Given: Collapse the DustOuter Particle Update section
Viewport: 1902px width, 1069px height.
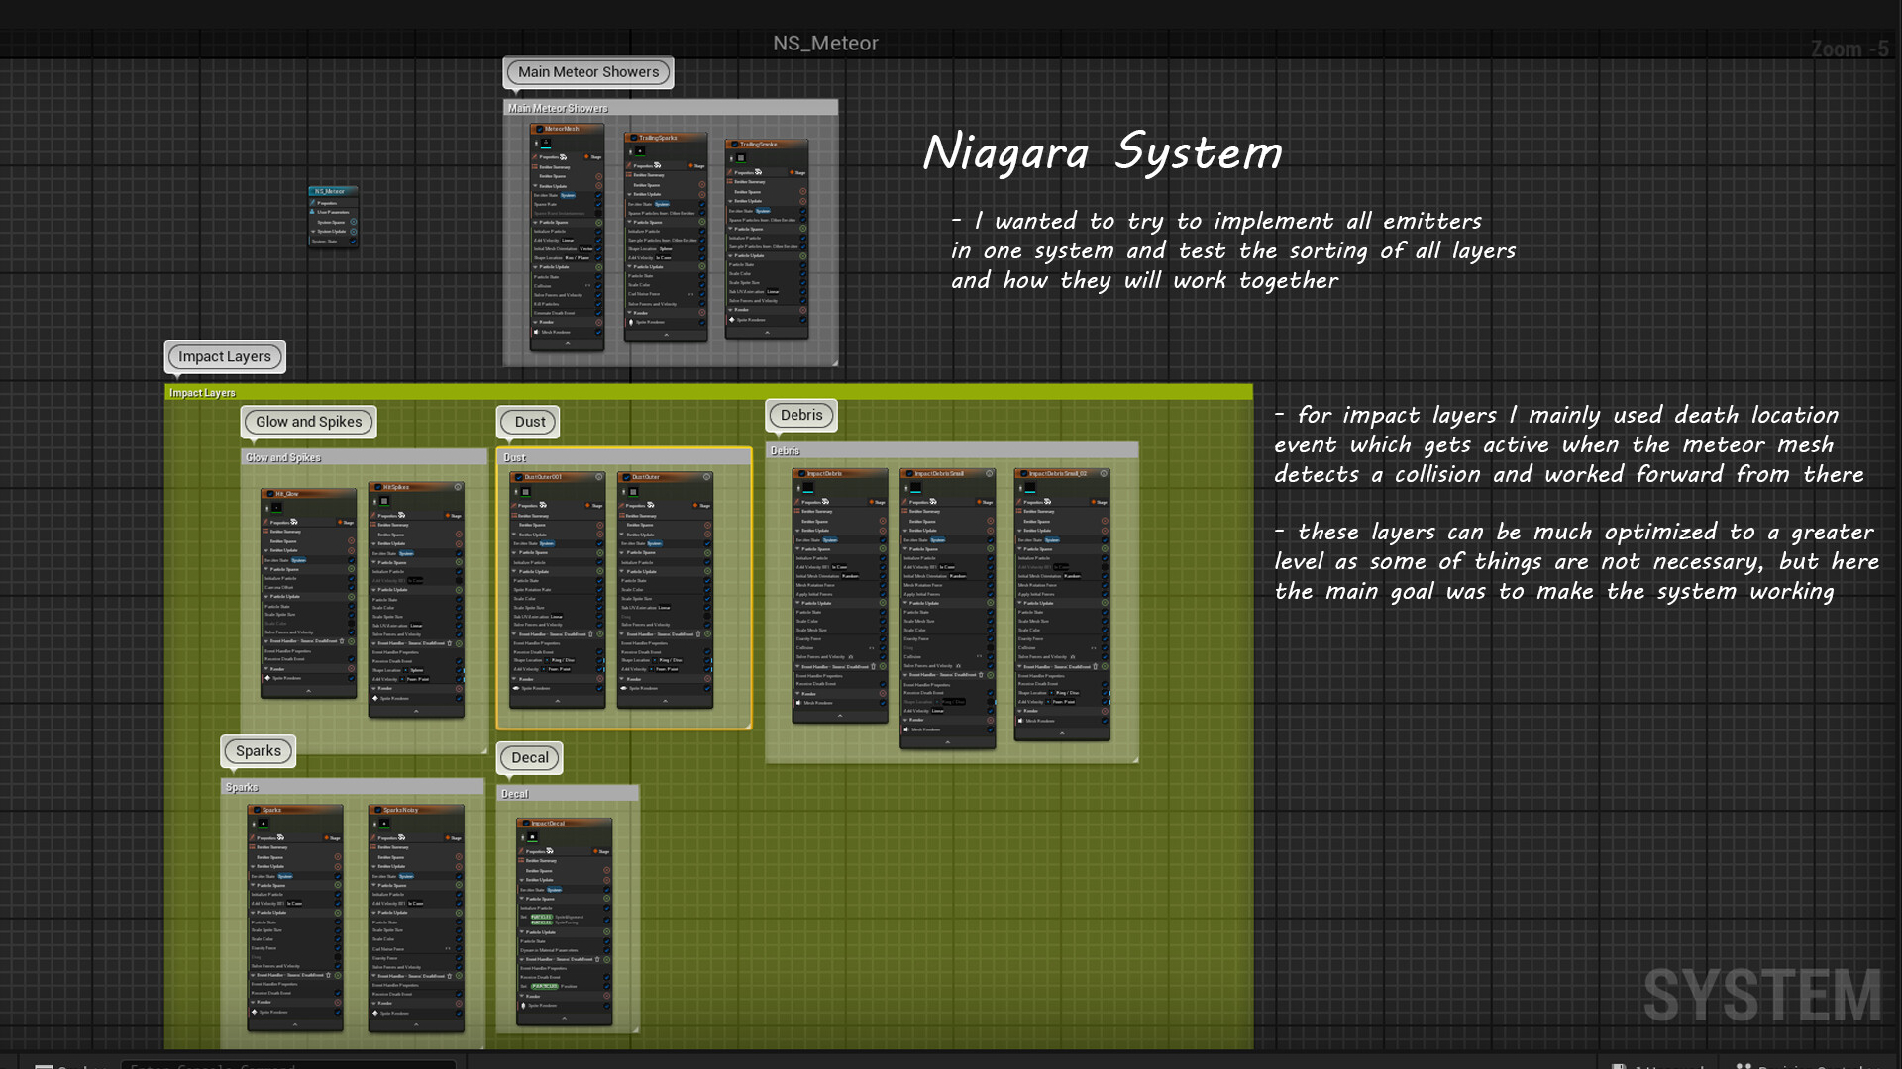Looking at the screenshot, I should [623, 571].
